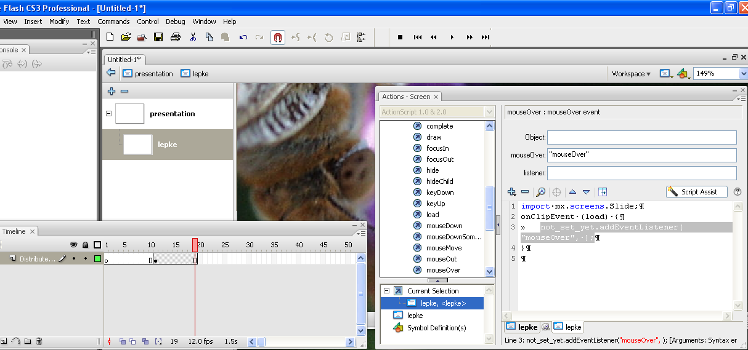This screenshot has width=748, height=350.
Task: Delete the selected script action
Action: (525, 192)
